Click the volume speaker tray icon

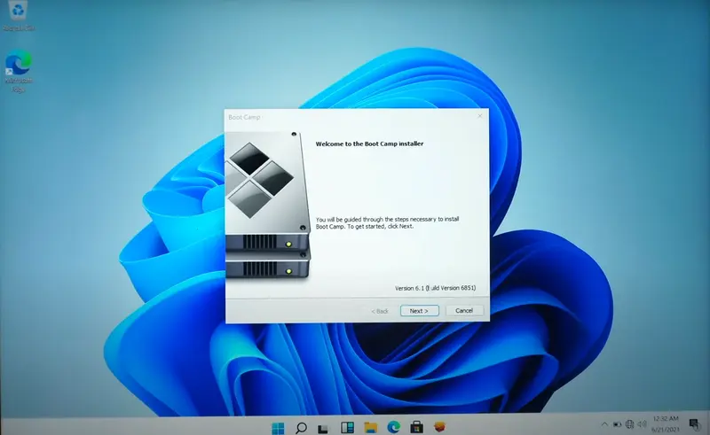click(642, 424)
